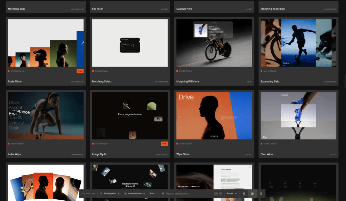Click the search magnifier icon

[163, 194]
